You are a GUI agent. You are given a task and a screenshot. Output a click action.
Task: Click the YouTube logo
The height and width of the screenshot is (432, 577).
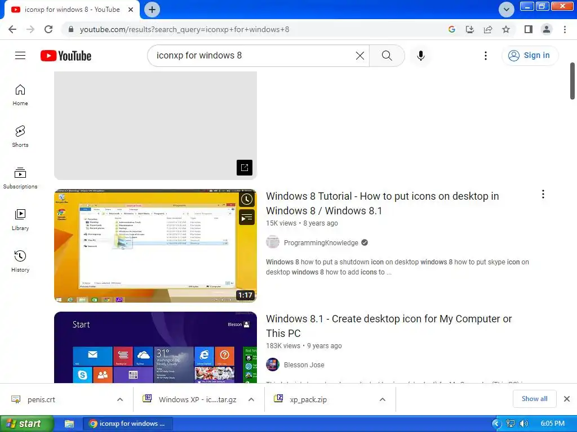coord(66,56)
